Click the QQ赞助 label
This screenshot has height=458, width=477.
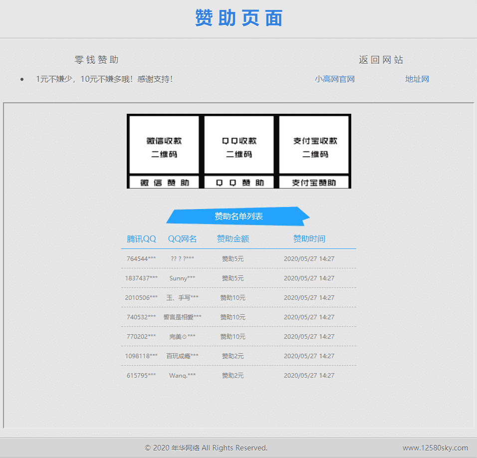click(x=239, y=183)
